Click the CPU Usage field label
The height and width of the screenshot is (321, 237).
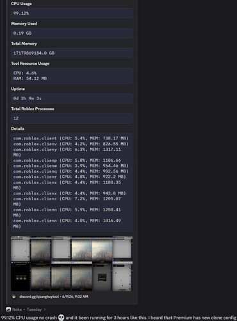click(x=21, y=4)
